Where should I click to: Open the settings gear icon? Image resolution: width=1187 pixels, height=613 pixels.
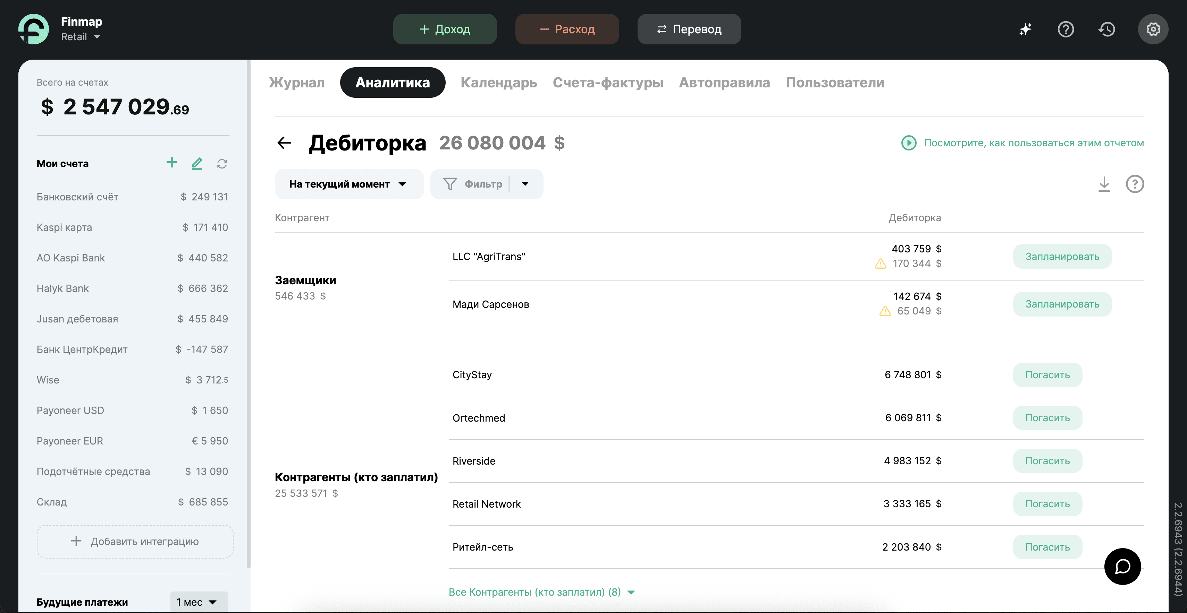(1153, 29)
